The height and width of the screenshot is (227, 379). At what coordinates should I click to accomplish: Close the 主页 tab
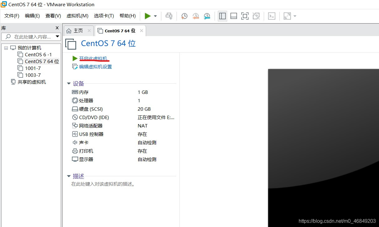(x=89, y=30)
